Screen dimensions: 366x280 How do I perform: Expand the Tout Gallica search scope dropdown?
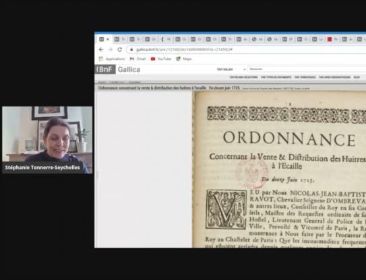(x=231, y=69)
